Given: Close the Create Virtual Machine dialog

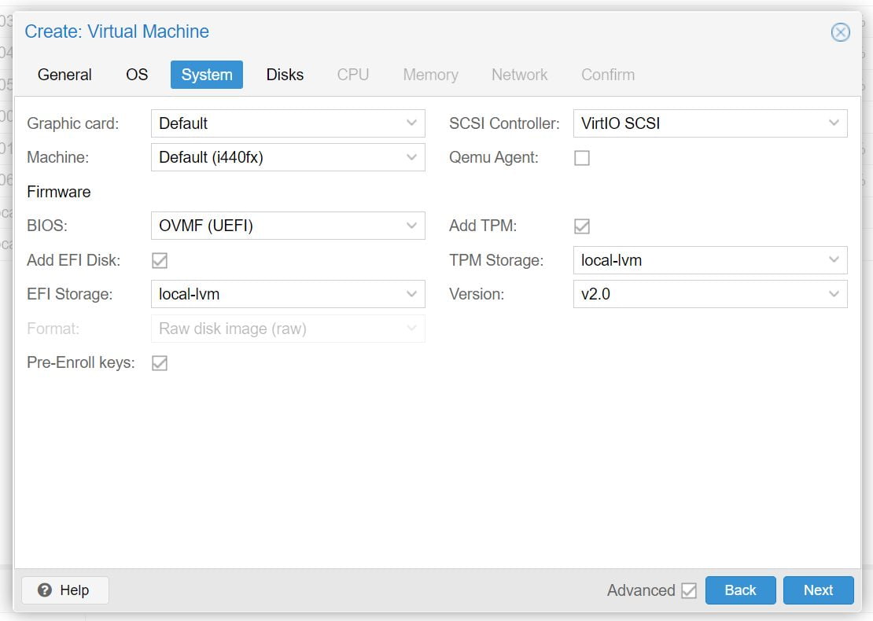Looking at the screenshot, I should (x=840, y=32).
